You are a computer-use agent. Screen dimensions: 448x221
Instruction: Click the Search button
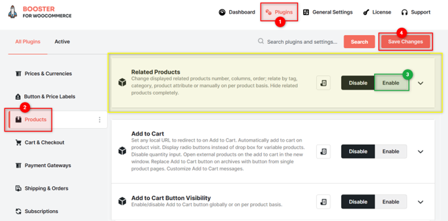[x=359, y=42]
